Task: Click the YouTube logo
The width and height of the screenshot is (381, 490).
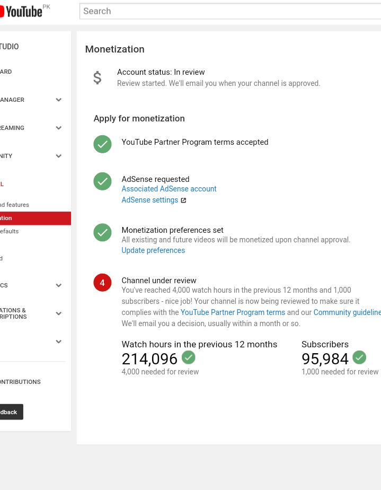Action: coord(21,12)
